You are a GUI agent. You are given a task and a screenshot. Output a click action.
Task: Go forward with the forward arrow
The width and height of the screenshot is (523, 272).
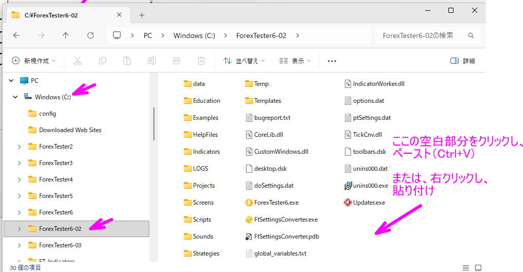[41, 35]
